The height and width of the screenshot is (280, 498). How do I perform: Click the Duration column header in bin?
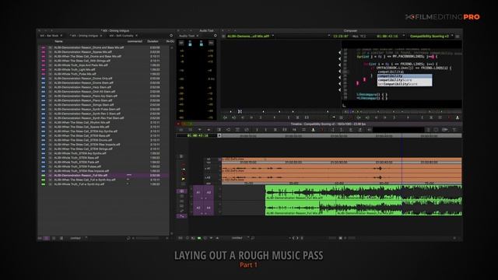[x=153, y=41]
